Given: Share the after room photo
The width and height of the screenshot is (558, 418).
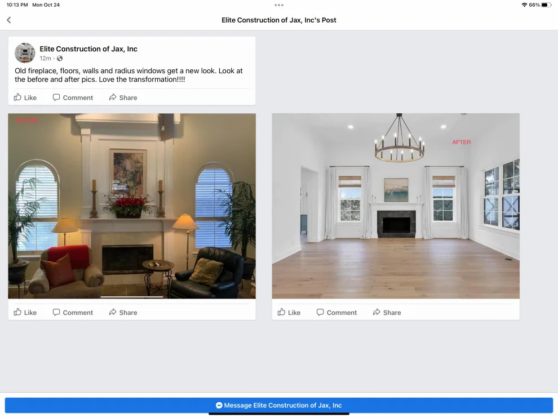Looking at the screenshot, I should tap(387, 312).
